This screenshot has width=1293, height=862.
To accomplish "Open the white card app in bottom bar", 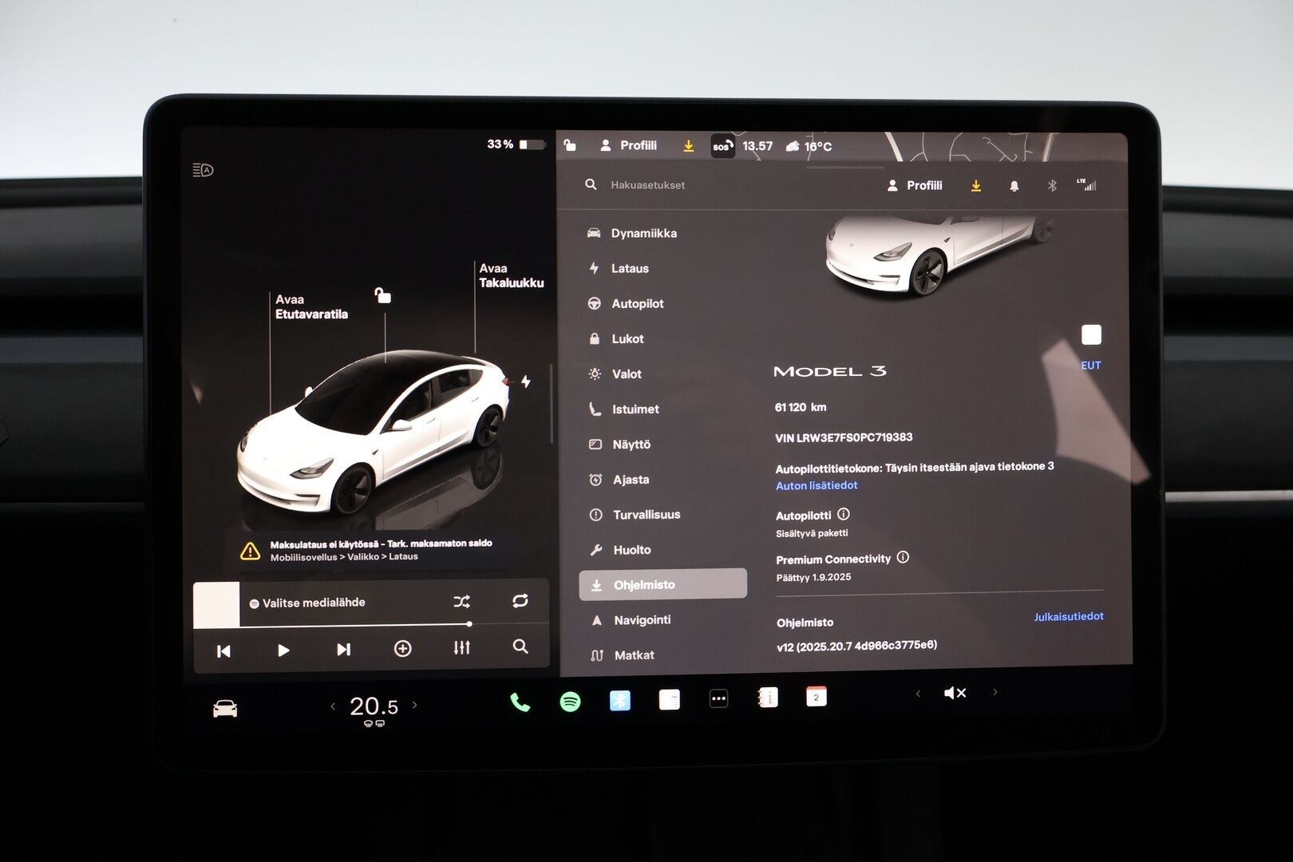I will click(670, 700).
